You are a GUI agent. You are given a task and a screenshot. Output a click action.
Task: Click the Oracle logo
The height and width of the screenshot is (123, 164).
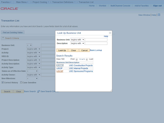coord(9,8)
